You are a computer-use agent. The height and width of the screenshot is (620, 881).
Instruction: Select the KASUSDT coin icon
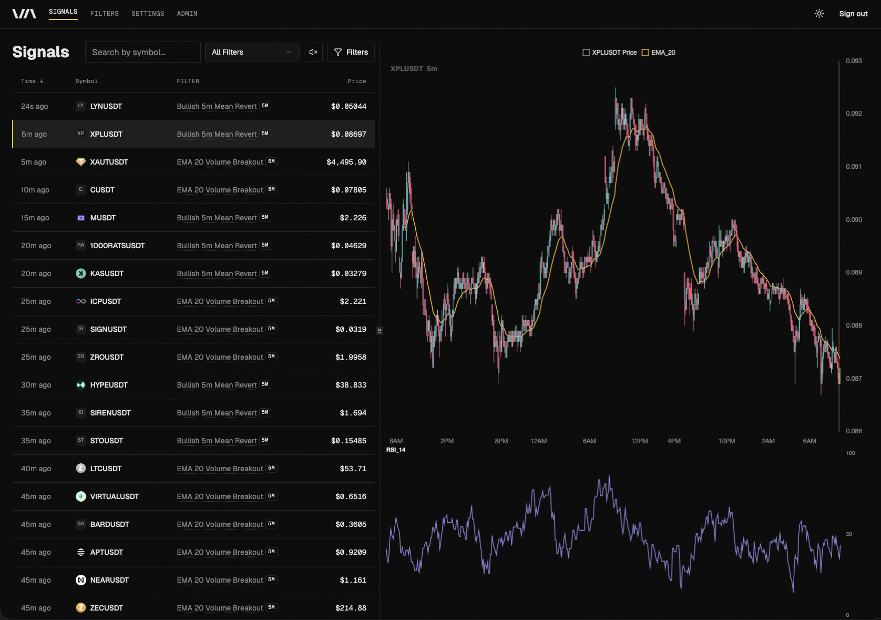point(80,273)
